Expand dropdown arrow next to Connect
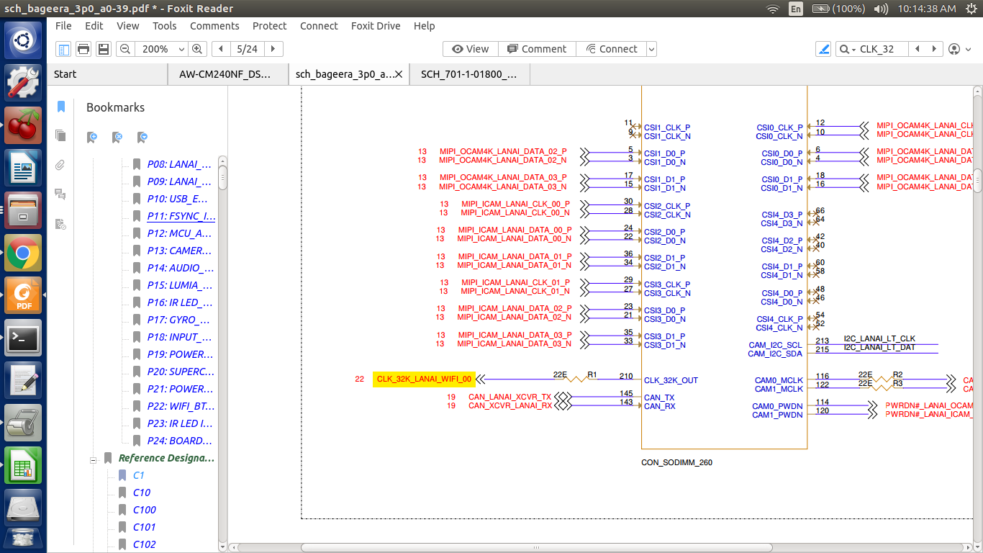983x553 pixels. (x=651, y=49)
